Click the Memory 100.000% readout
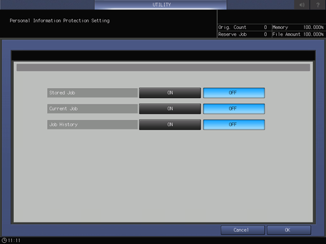This screenshot has height=244, width=326. pos(298,27)
